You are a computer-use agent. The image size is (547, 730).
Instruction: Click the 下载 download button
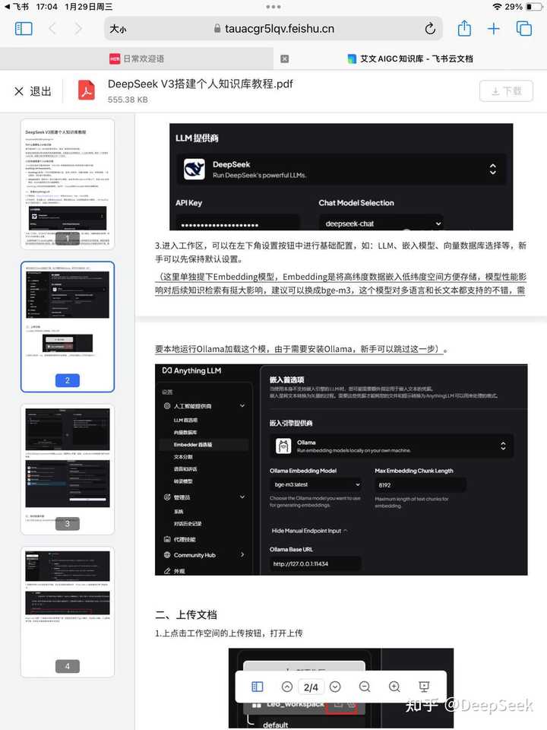[x=506, y=90]
